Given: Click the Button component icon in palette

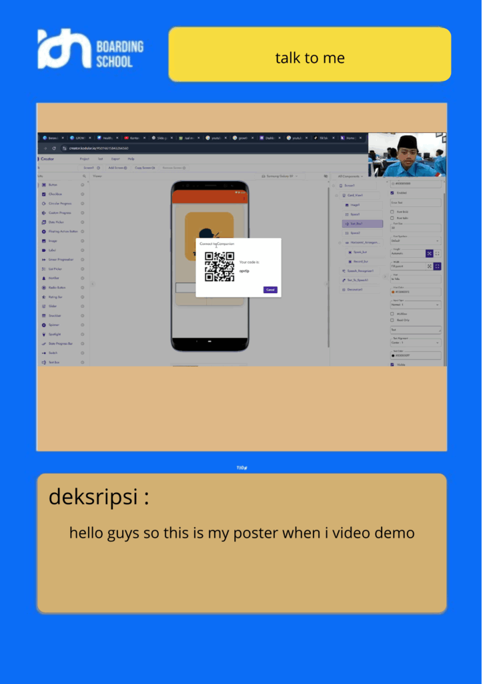Looking at the screenshot, I should (x=44, y=184).
